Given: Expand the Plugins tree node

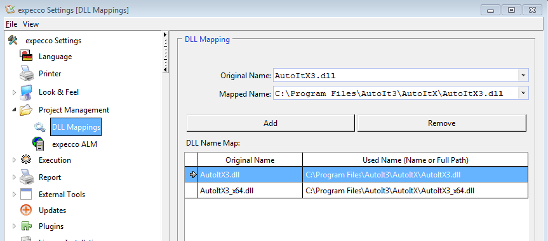Looking at the screenshot, I should (15, 226).
